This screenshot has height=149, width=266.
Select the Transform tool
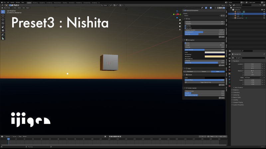tap(3, 30)
